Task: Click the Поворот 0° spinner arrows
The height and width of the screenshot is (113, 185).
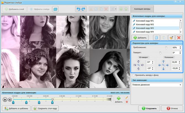Action: 180,52
